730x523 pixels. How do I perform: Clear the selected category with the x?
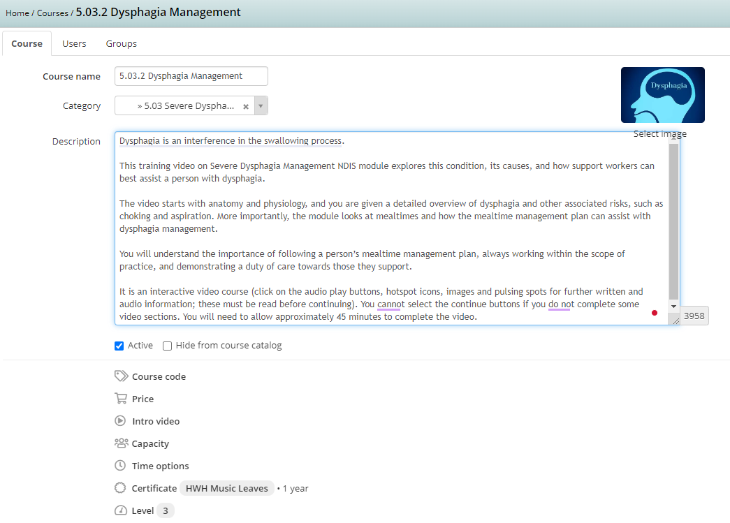(x=246, y=107)
